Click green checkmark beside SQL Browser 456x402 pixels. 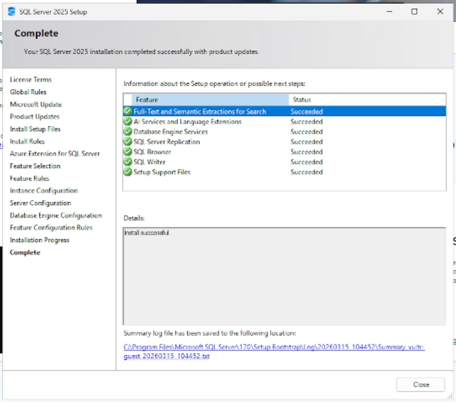click(128, 151)
